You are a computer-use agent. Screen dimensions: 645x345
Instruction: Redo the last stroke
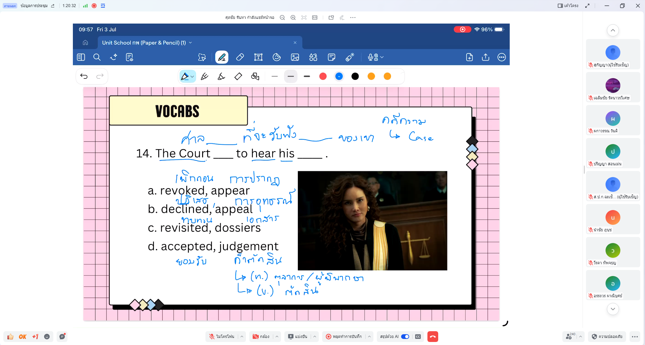pyautogui.click(x=100, y=76)
